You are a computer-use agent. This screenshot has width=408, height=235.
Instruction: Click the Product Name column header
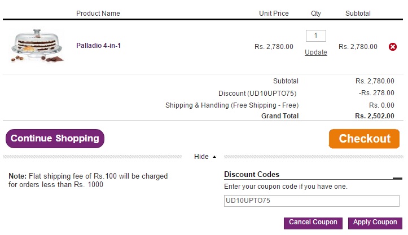pos(98,14)
